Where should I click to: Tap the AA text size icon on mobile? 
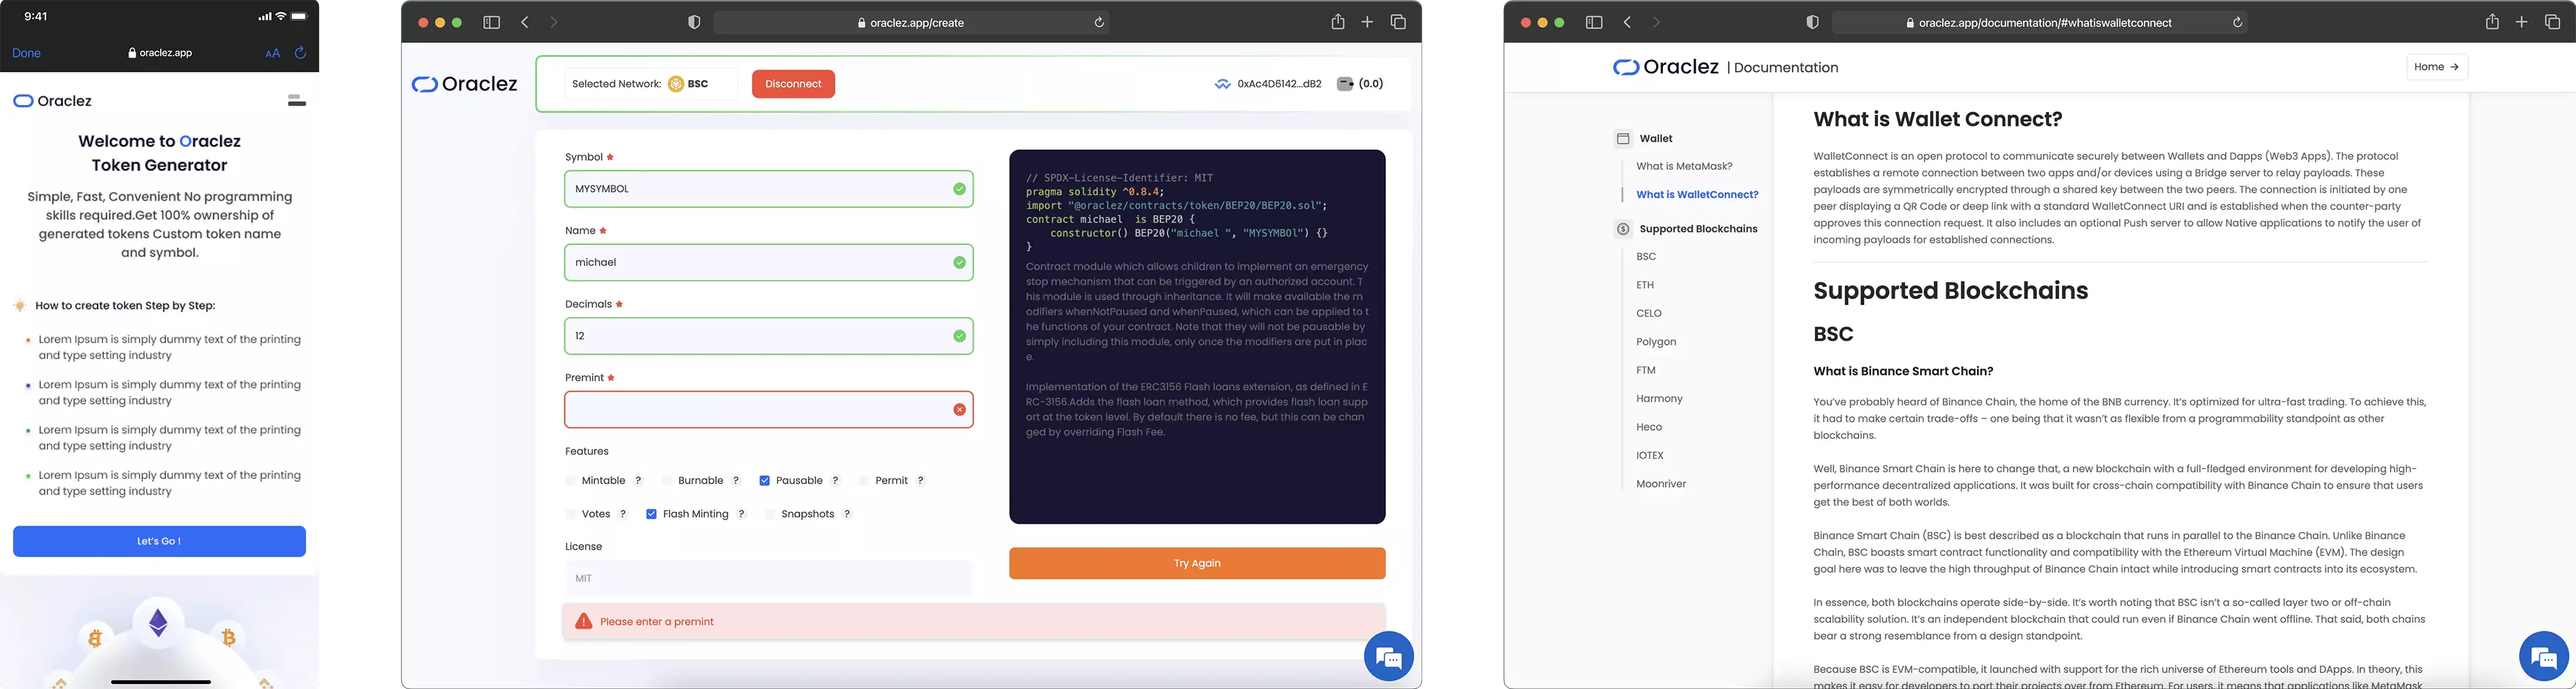pyautogui.click(x=273, y=54)
